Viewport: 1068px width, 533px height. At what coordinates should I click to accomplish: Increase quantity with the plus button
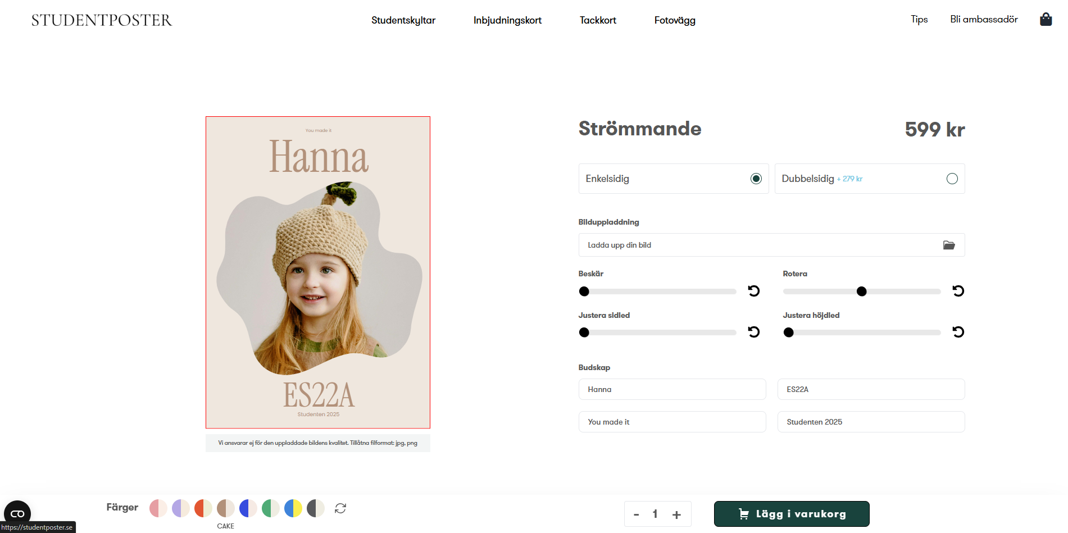tap(676, 514)
